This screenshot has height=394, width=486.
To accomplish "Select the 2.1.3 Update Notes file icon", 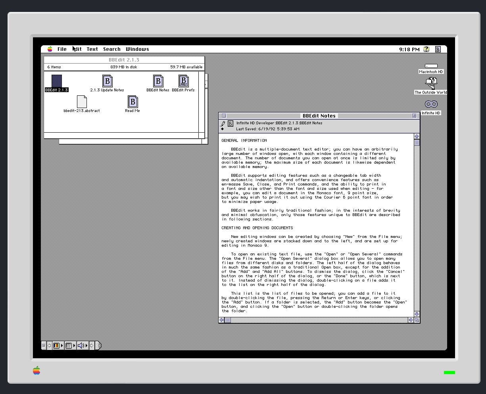I will coord(107,81).
